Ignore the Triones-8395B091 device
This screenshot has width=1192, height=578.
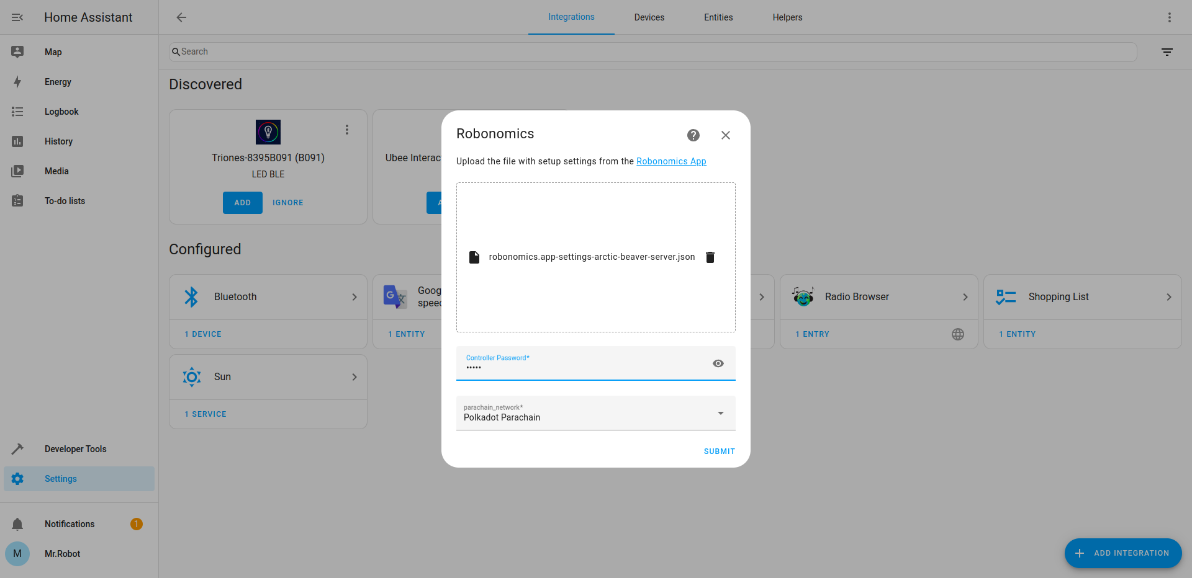pyautogui.click(x=288, y=203)
